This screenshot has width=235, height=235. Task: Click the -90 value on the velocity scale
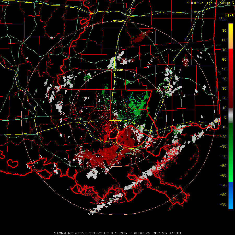pyautogui.click(x=223, y=204)
